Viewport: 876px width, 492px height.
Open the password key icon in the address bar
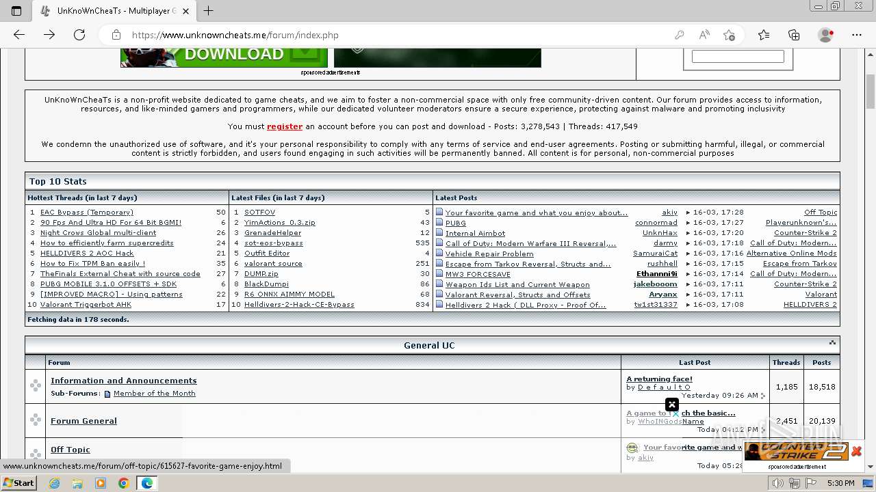pos(680,35)
